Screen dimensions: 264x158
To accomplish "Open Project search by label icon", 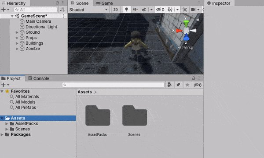I will 178,85.
